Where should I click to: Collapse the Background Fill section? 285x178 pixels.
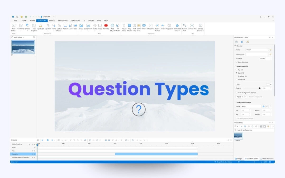point(235,66)
